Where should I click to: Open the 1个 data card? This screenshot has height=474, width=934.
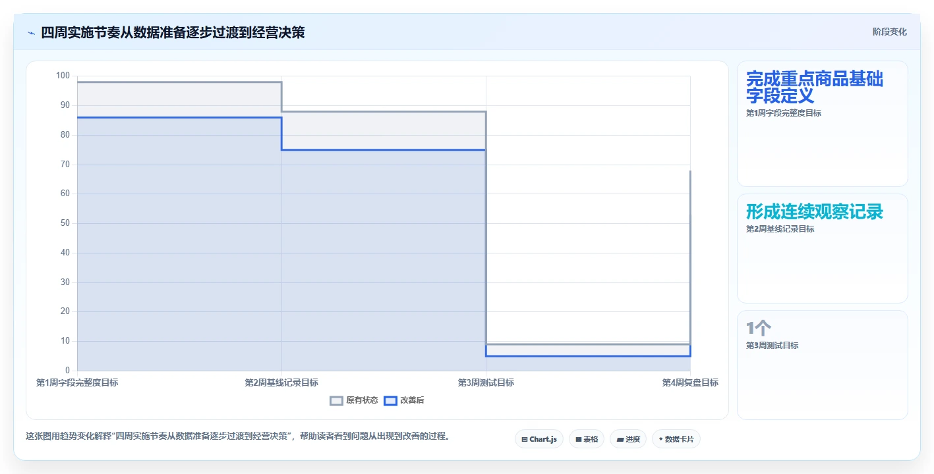coord(823,365)
